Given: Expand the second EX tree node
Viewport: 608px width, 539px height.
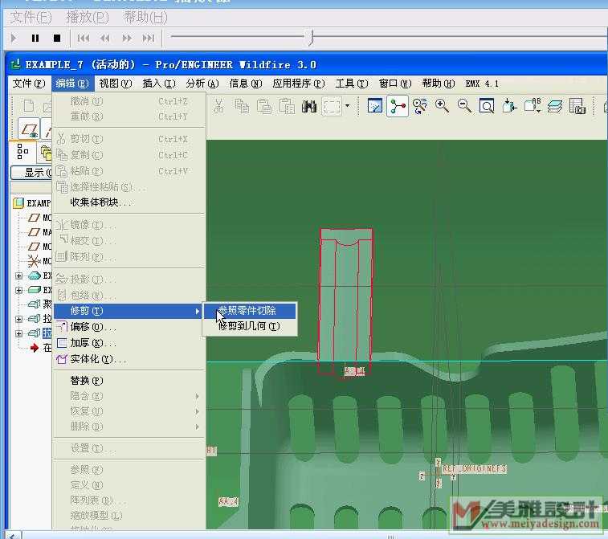Looking at the screenshot, I should [x=18, y=290].
